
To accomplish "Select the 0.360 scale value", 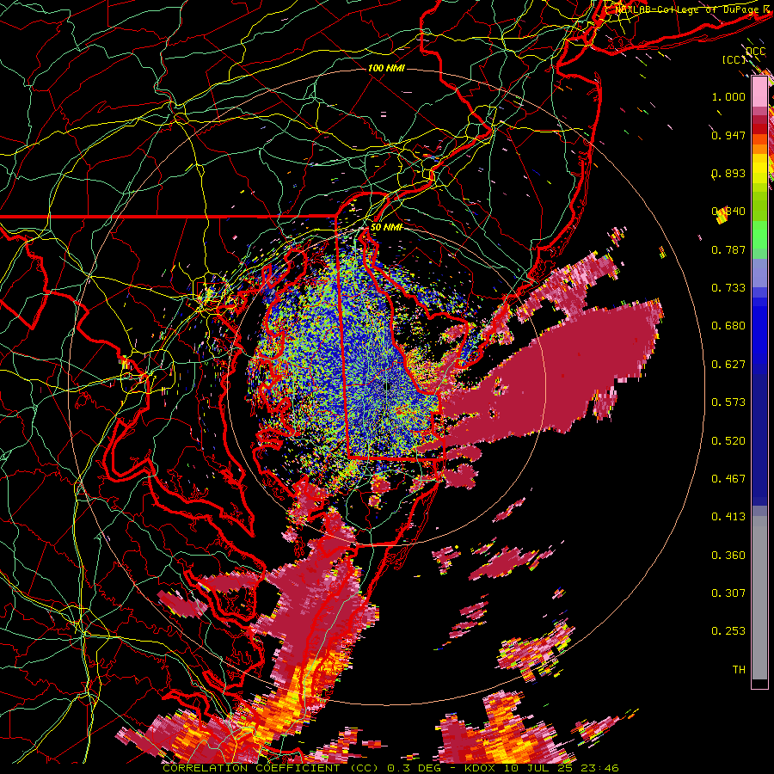I will point(728,556).
